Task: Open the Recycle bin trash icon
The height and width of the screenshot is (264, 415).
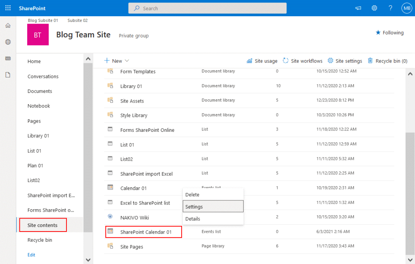Action: pos(370,60)
